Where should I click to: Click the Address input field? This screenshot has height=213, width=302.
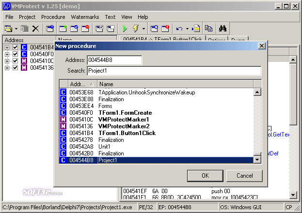[114, 60]
